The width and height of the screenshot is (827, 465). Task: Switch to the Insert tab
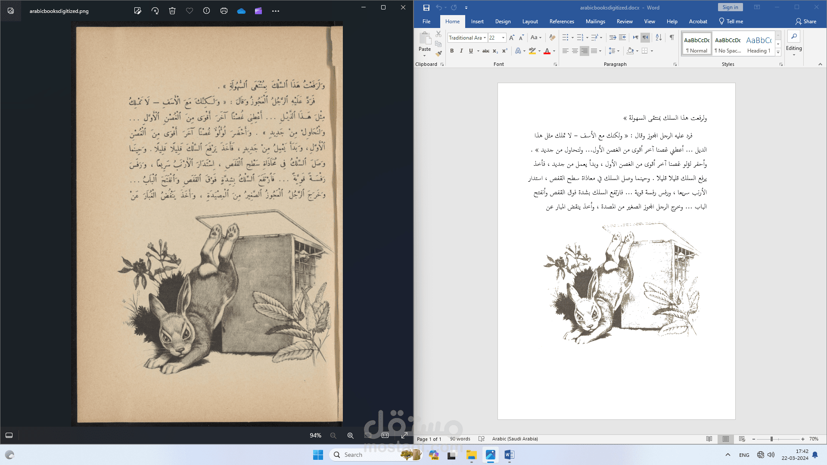[477, 22]
